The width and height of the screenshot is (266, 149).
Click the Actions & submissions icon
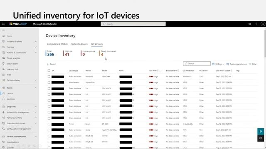click(x=3, y=53)
